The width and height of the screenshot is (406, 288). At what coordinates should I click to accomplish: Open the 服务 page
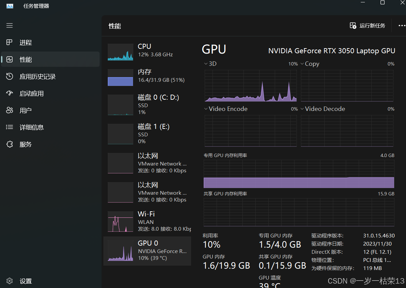(50, 144)
